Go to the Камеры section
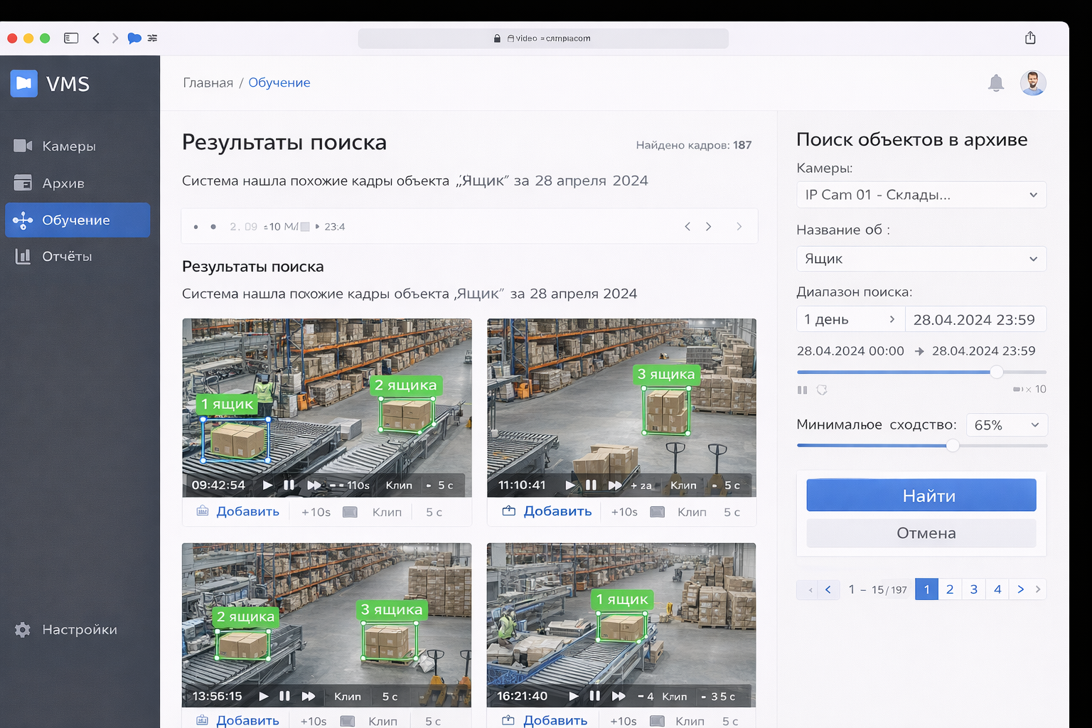 point(68,146)
